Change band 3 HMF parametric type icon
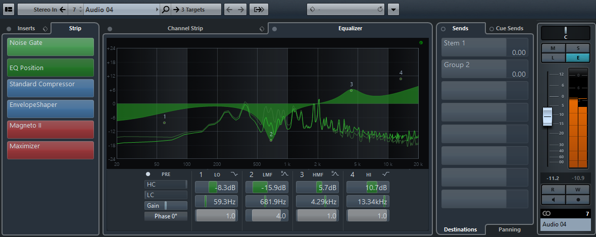This screenshot has width=596, height=237. [x=335, y=174]
